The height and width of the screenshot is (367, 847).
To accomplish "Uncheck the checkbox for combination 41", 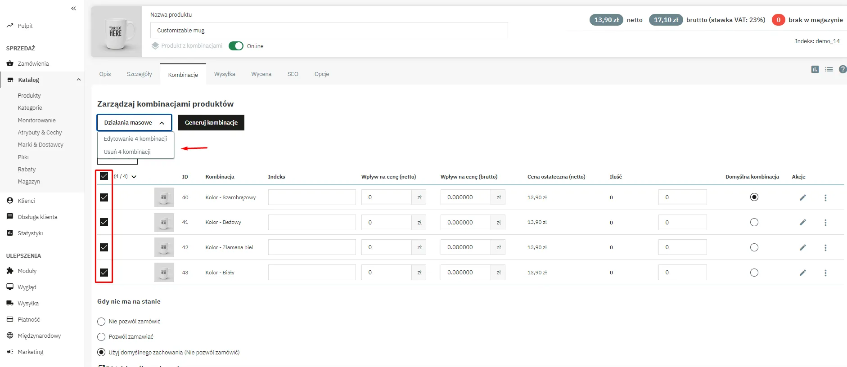I will (104, 222).
